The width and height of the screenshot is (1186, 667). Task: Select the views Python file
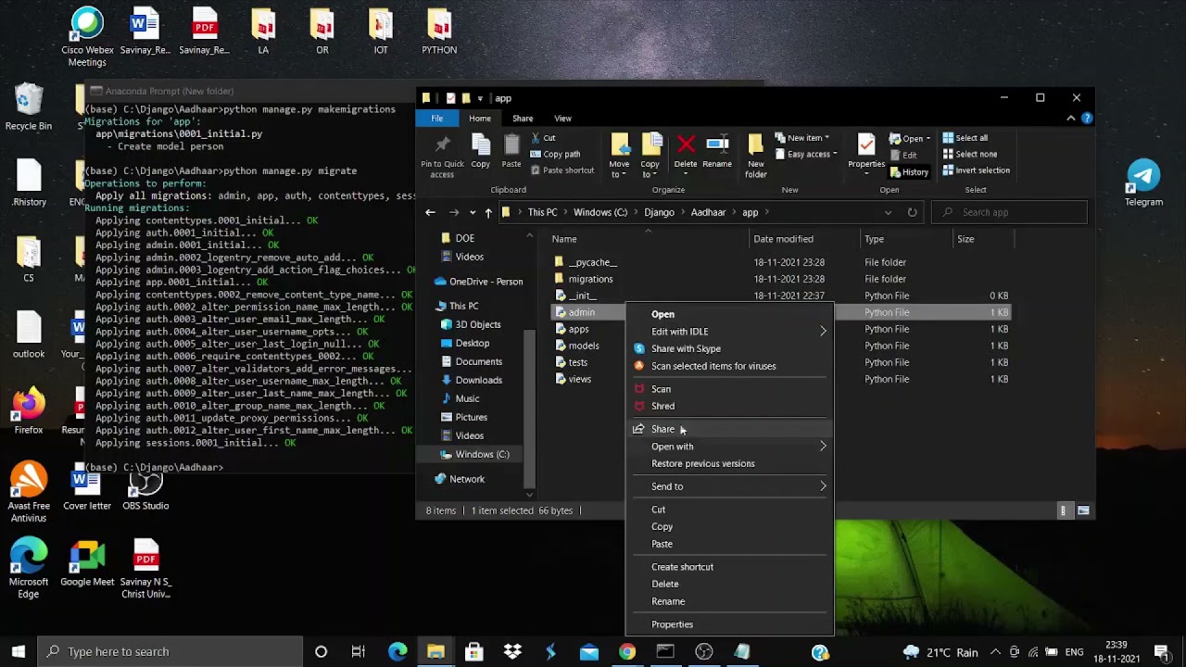click(x=580, y=379)
